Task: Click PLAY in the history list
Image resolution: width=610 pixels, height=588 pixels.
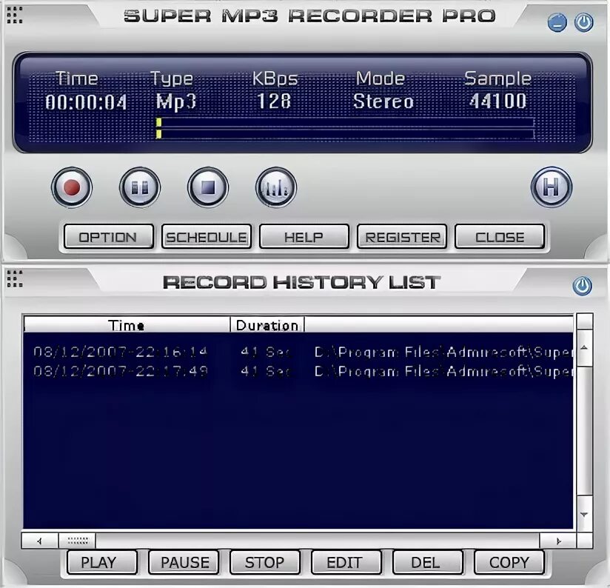Action: click(102, 562)
